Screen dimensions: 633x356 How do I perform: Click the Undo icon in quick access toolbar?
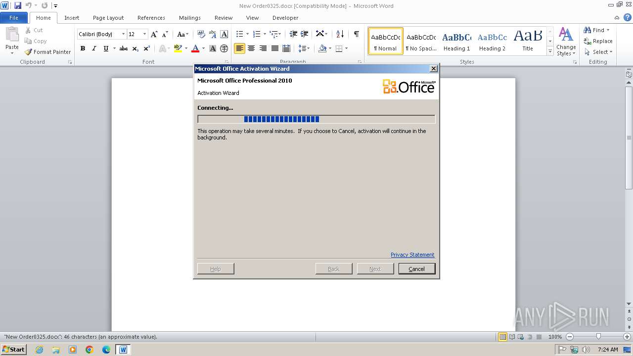coord(29,5)
